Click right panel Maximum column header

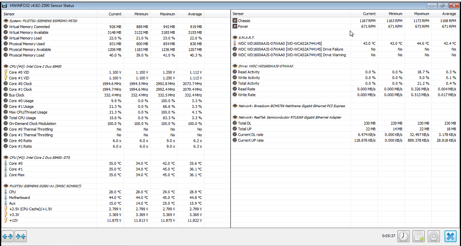pos(418,14)
